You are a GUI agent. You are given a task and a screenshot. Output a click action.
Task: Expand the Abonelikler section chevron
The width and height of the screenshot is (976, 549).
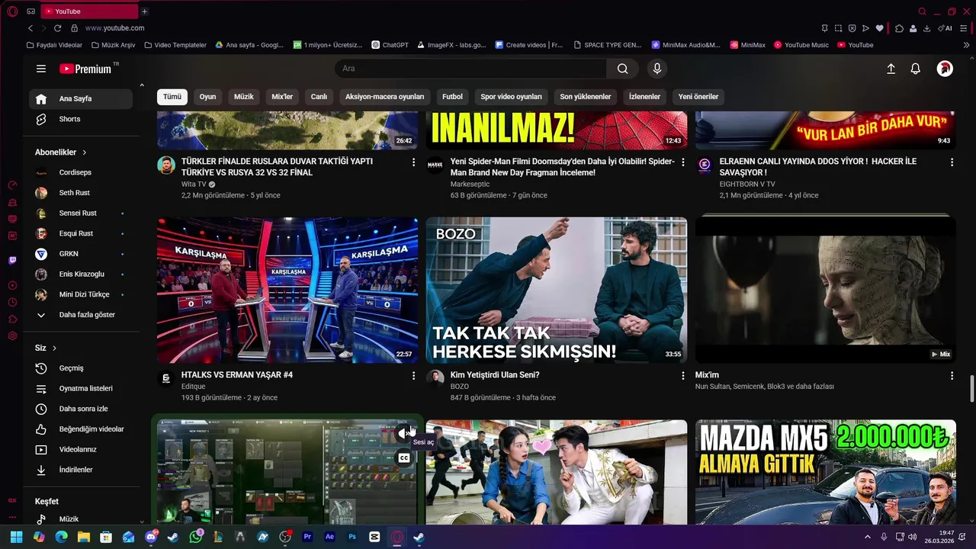[85, 152]
